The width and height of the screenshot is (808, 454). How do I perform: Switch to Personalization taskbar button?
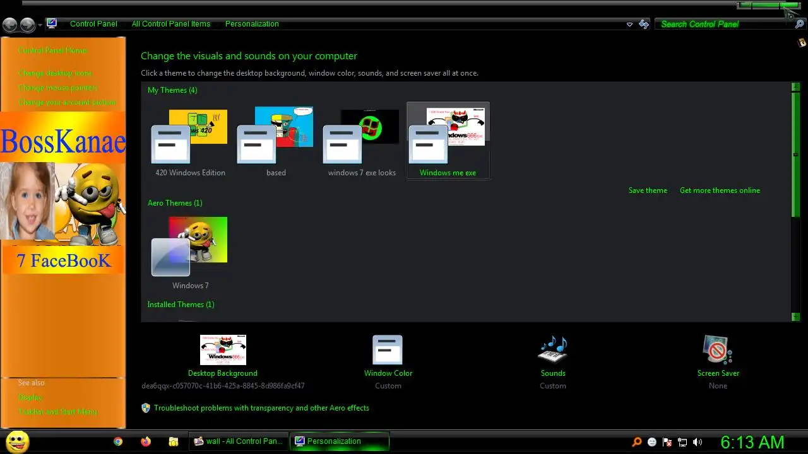tap(340, 441)
